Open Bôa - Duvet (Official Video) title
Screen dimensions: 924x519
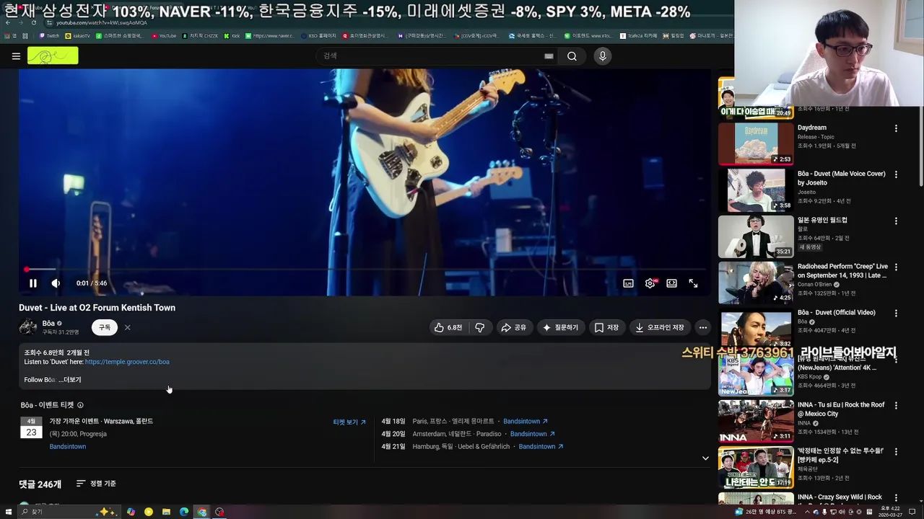click(x=836, y=313)
